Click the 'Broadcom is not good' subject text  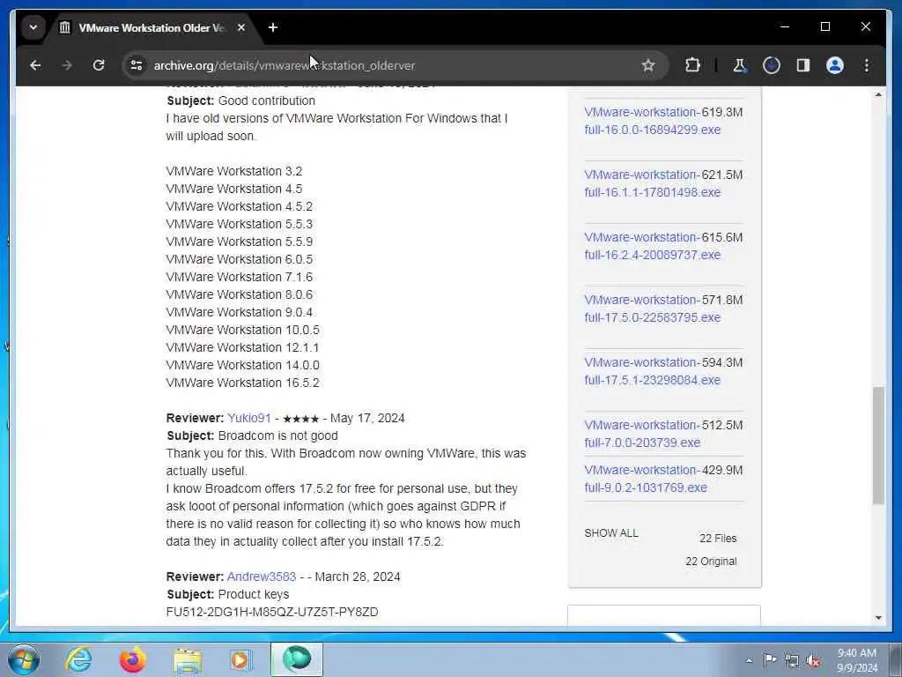pos(277,435)
